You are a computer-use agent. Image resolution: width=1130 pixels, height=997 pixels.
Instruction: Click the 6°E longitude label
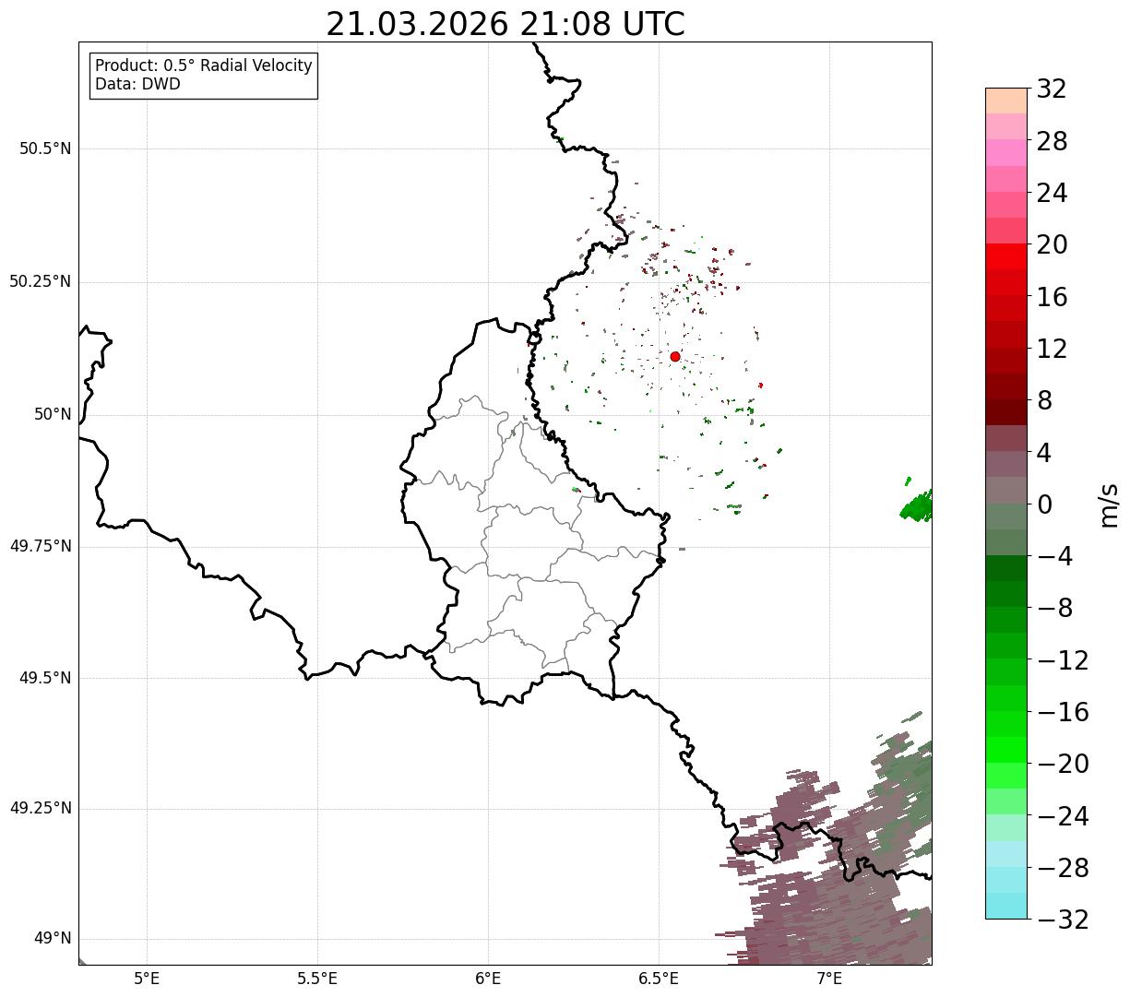point(488,979)
